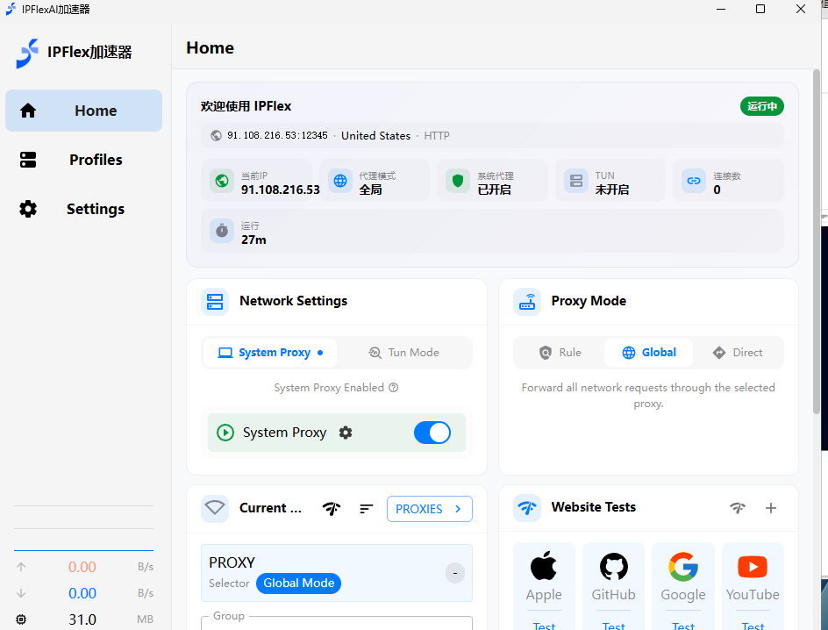Click the 已开启 system proxy status
This screenshot has height=630, width=828.
(x=495, y=190)
